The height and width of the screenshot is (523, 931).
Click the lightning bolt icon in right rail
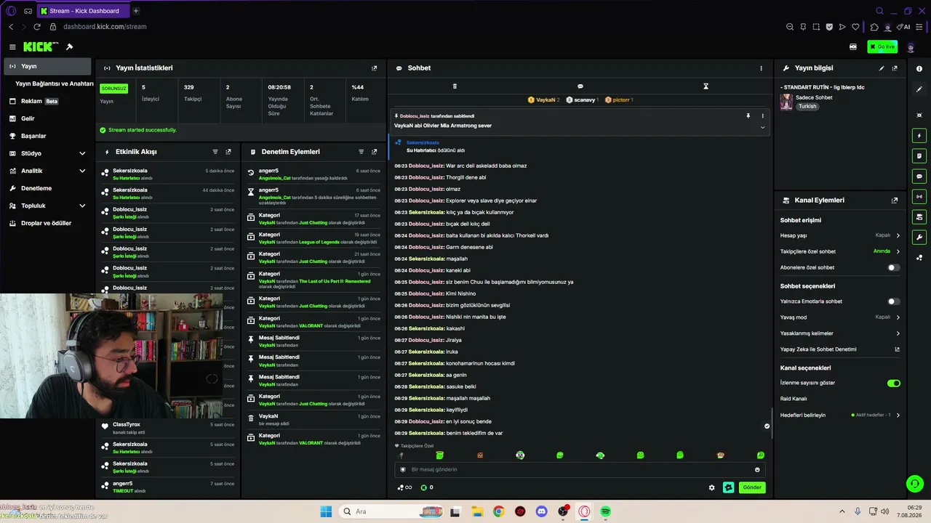[x=919, y=136]
